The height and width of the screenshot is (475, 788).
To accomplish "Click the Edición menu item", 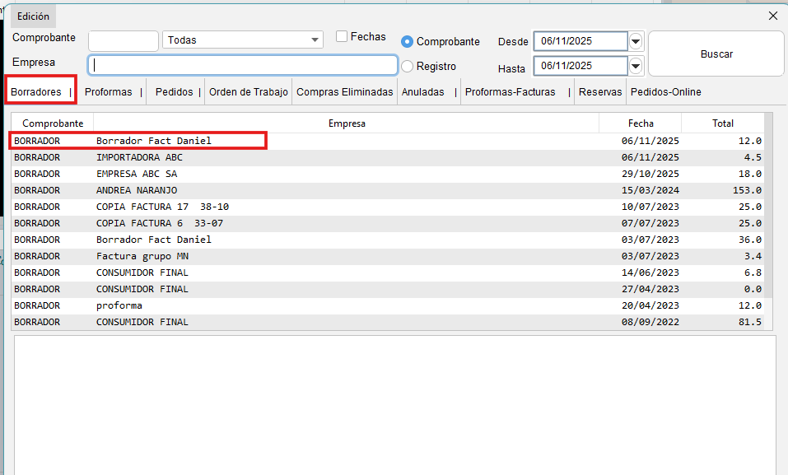I will (x=33, y=16).
